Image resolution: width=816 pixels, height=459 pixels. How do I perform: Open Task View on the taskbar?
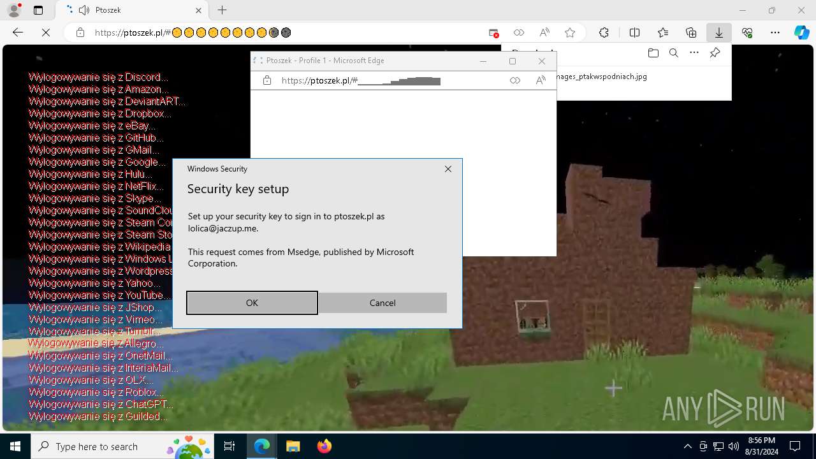(x=229, y=446)
